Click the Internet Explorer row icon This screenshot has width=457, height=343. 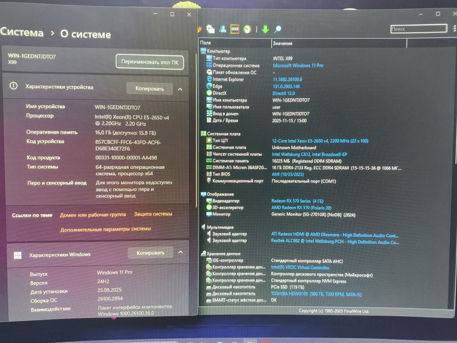point(209,79)
